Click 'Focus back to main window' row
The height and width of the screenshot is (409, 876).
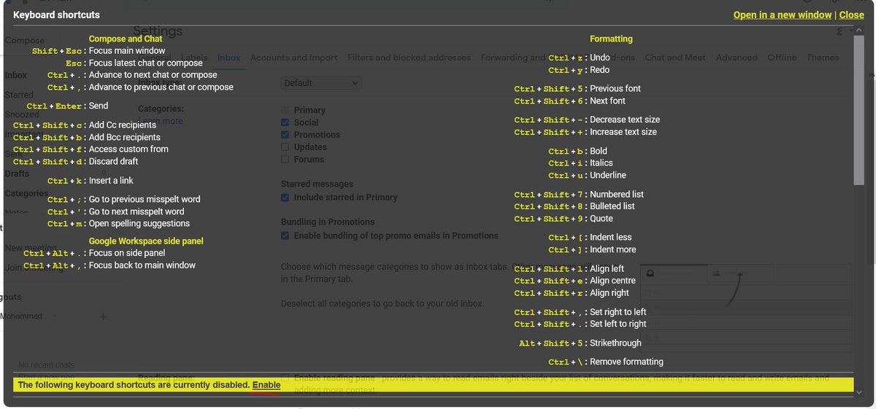(109, 265)
